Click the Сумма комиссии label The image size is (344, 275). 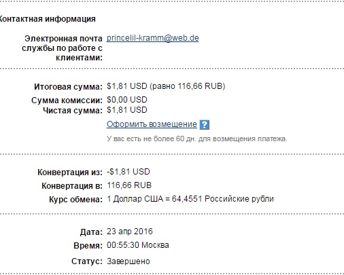pos(67,100)
